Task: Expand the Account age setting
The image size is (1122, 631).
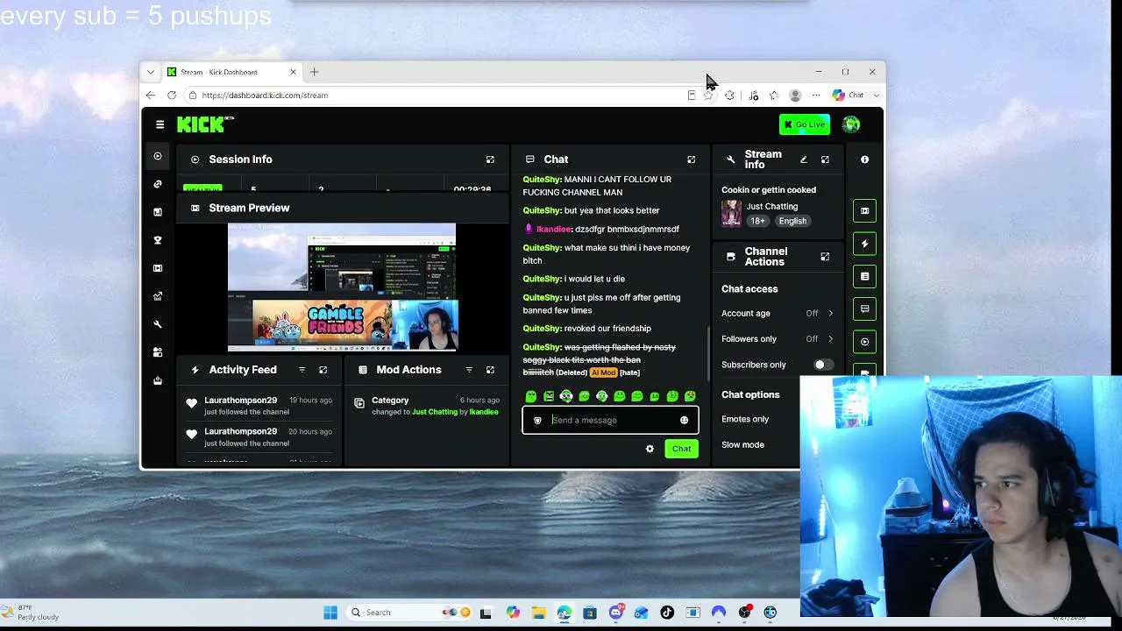Action: [x=777, y=313]
